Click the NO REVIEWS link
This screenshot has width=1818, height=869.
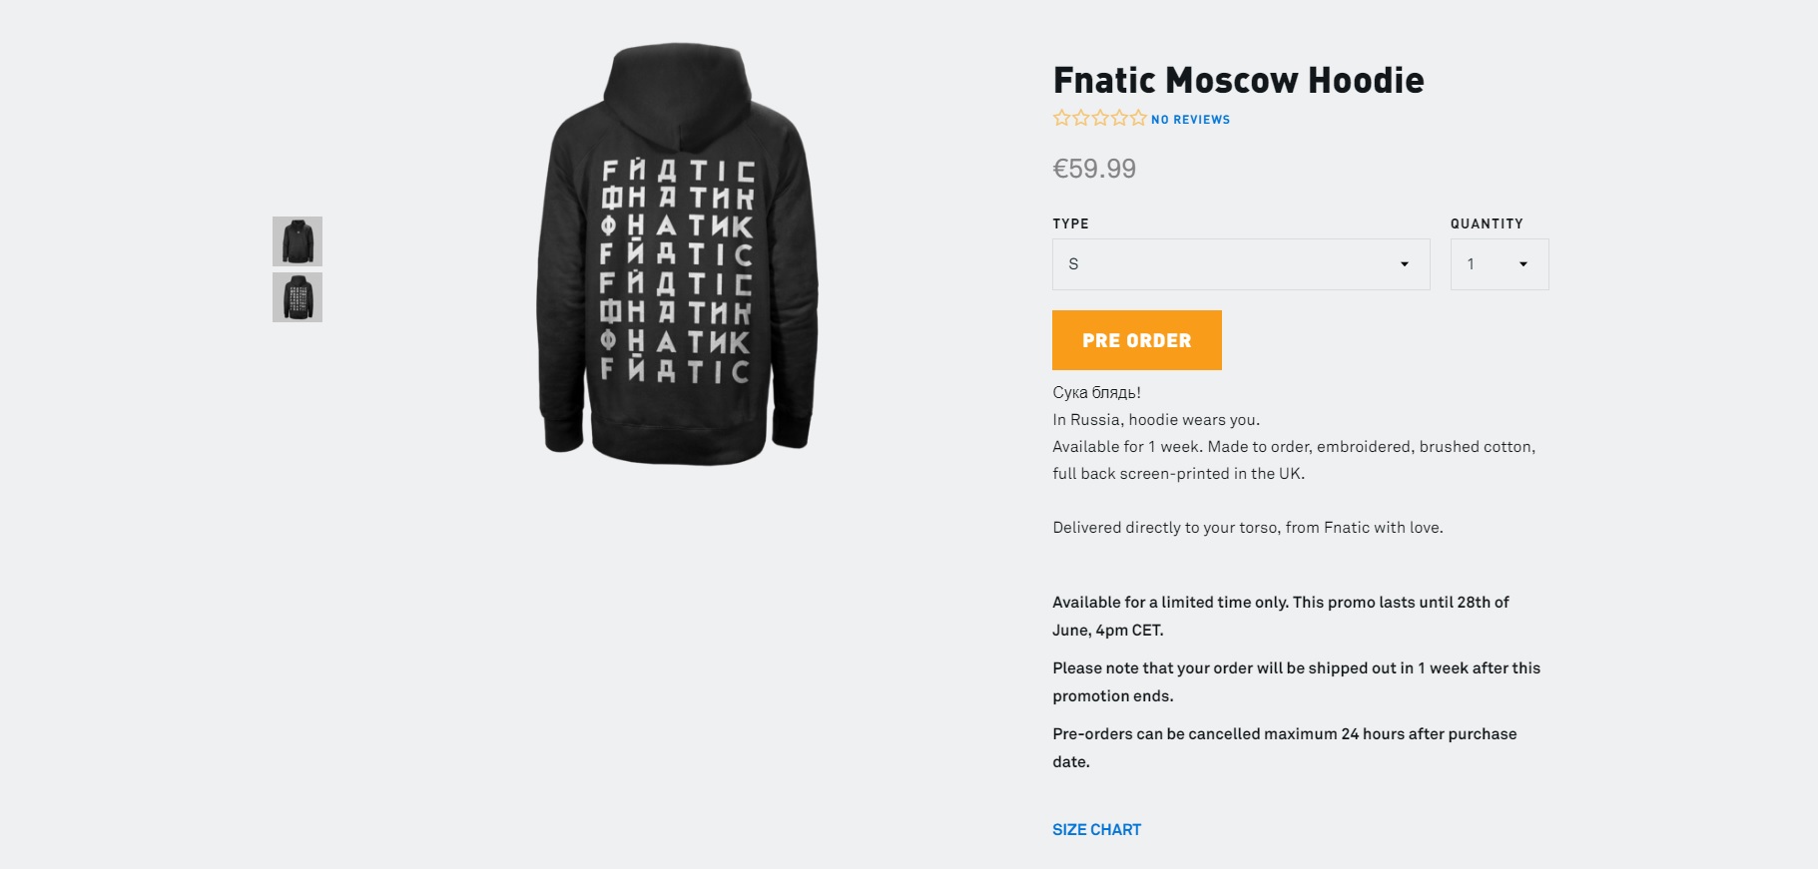[1189, 119]
